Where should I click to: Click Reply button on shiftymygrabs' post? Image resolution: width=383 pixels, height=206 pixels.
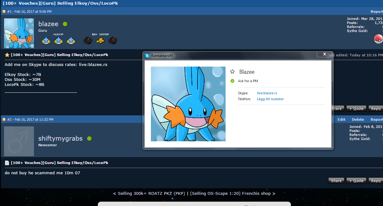click(x=376, y=181)
